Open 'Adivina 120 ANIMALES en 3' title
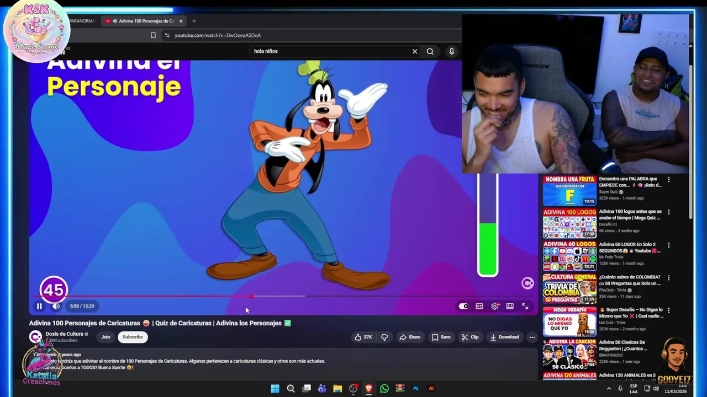Screen dimensions: 707x397 point(627,375)
